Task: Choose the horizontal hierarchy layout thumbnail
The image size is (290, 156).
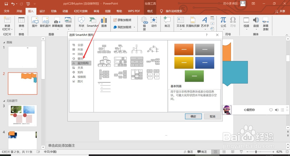Action: click(x=121, y=74)
